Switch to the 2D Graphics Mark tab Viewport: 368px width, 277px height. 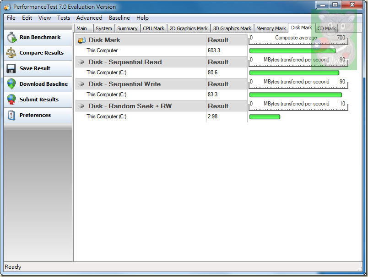click(189, 28)
